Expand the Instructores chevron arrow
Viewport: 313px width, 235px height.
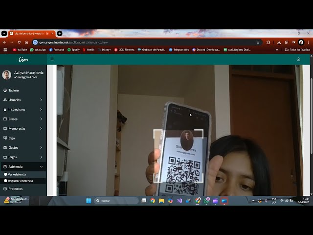coord(41,109)
